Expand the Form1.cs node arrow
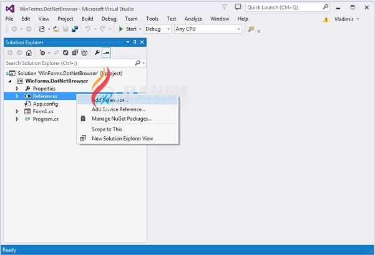This screenshot has width=375, height=255. (17, 111)
